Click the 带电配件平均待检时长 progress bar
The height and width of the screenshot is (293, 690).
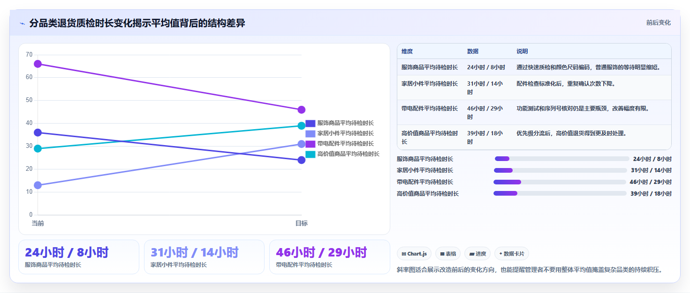[560, 182]
